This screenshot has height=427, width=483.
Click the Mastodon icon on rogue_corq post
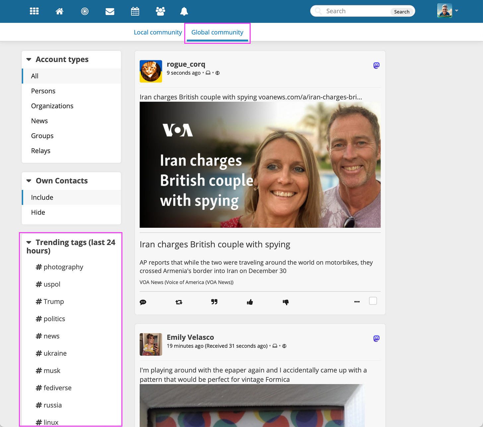click(x=376, y=65)
